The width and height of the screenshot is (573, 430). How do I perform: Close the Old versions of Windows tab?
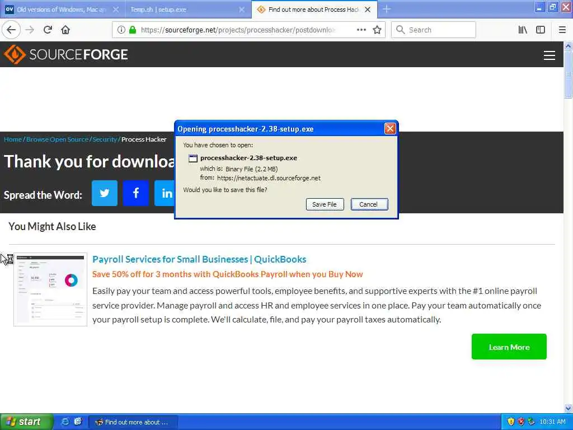pyautogui.click(x=116, y=10)
